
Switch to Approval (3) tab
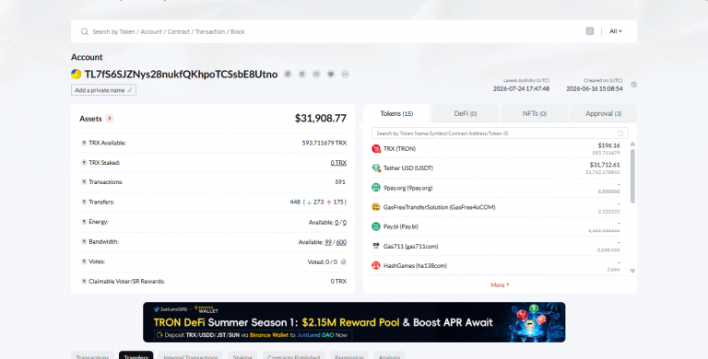604,113
